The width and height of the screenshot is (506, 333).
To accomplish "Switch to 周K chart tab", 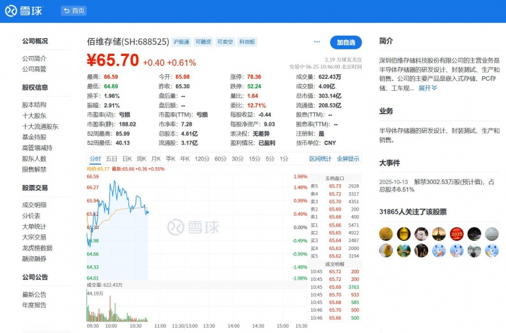I will [x=142, y=159].
